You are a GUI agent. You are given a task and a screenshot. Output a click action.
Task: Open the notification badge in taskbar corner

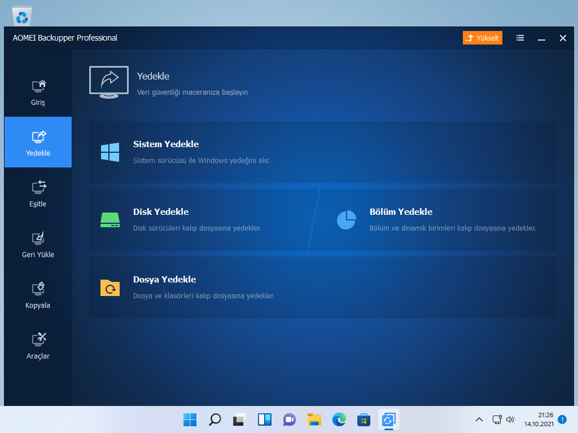point(562,419)
